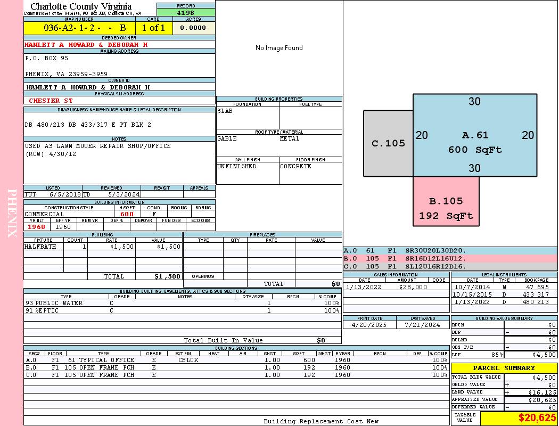The image size is (559, 426).
Task: Click the HALFBATH plumbing fixture row
Action: point(103,247)
